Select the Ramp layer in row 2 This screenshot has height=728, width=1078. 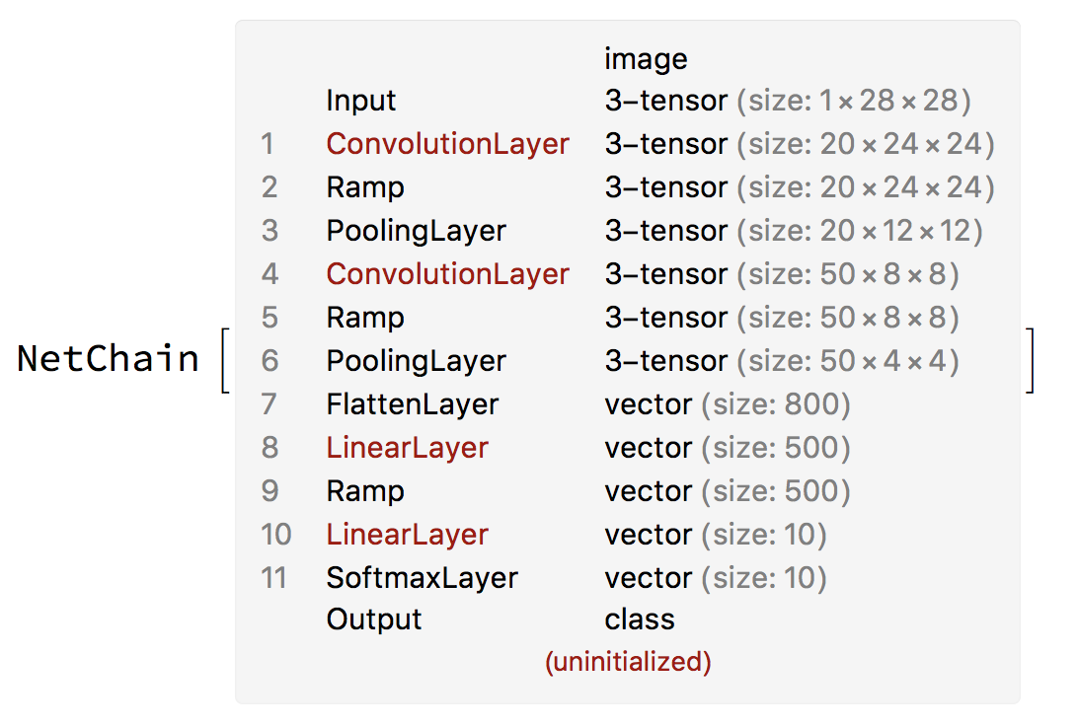coord(365,188)
